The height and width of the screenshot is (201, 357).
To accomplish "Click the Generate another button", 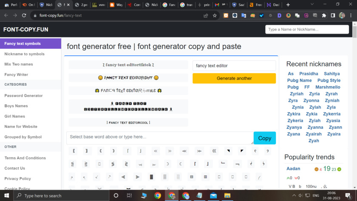I will point(234,78).
